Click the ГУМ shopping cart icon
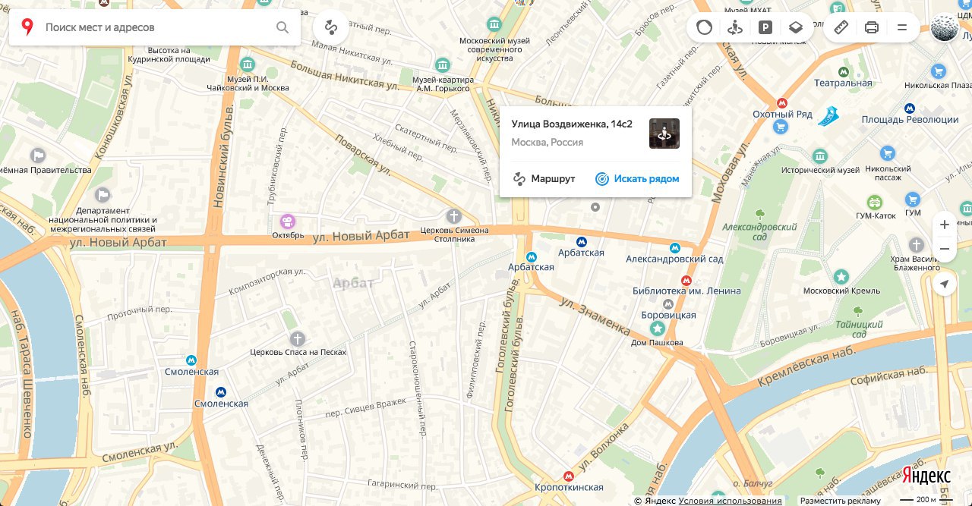Image resolution: width=972 pixels, height=506 pixels. (x=914, y=200)
